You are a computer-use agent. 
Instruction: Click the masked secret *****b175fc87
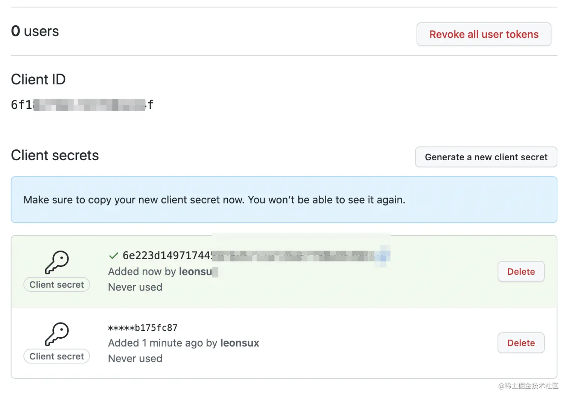coord(143,328)
